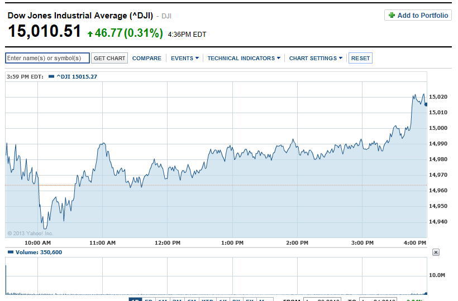The height and width of the screenshot is (301, 458).
Task: Select the 3:00 PM time axis label
Action: 362,243
